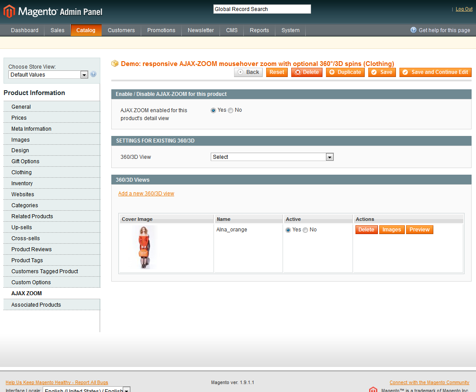Image resolution: width=476 pixels, height=392 pixels.
Task: Open the Meta Information tab
Action: (51, 129)
